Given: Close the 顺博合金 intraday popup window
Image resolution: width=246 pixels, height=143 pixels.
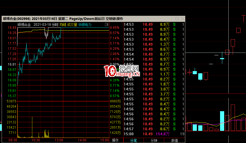Looking at the screenshot, I should tap(182, 19).
